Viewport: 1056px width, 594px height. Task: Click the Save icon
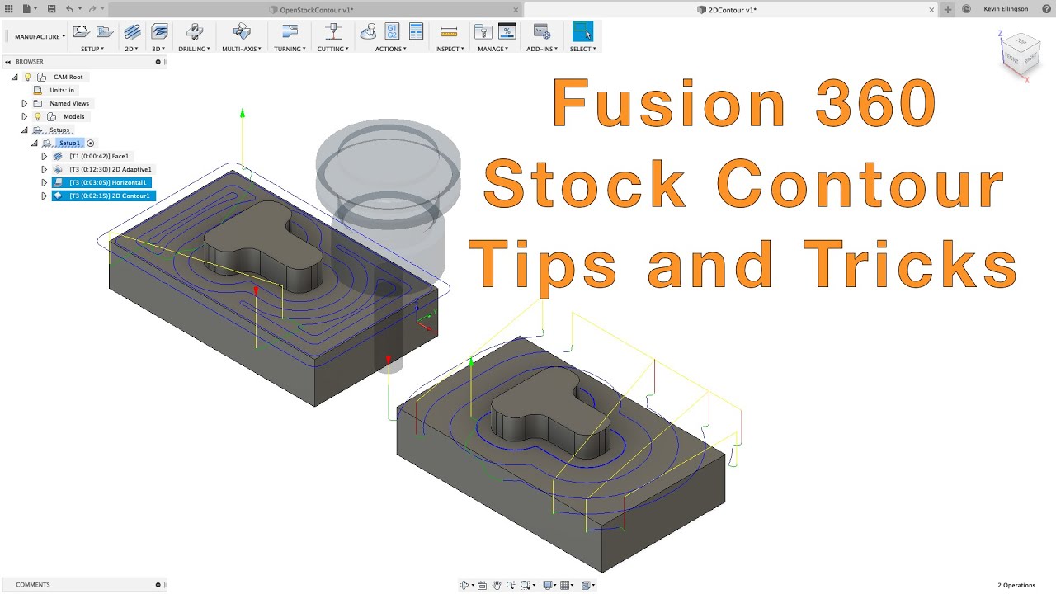coord(52,9)
